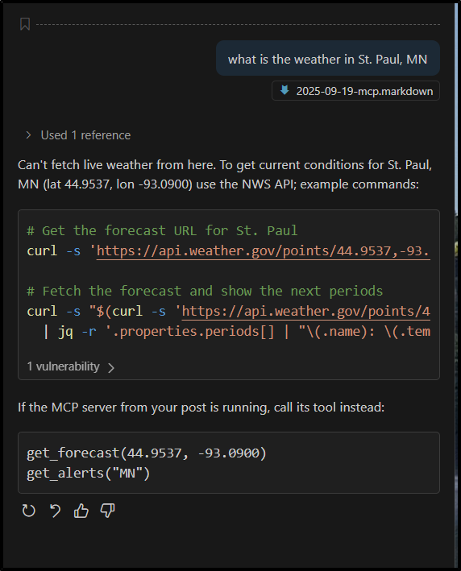Expand the 1 vulnerability details
This screenshot has width=461, height=571.
[71, 366]
